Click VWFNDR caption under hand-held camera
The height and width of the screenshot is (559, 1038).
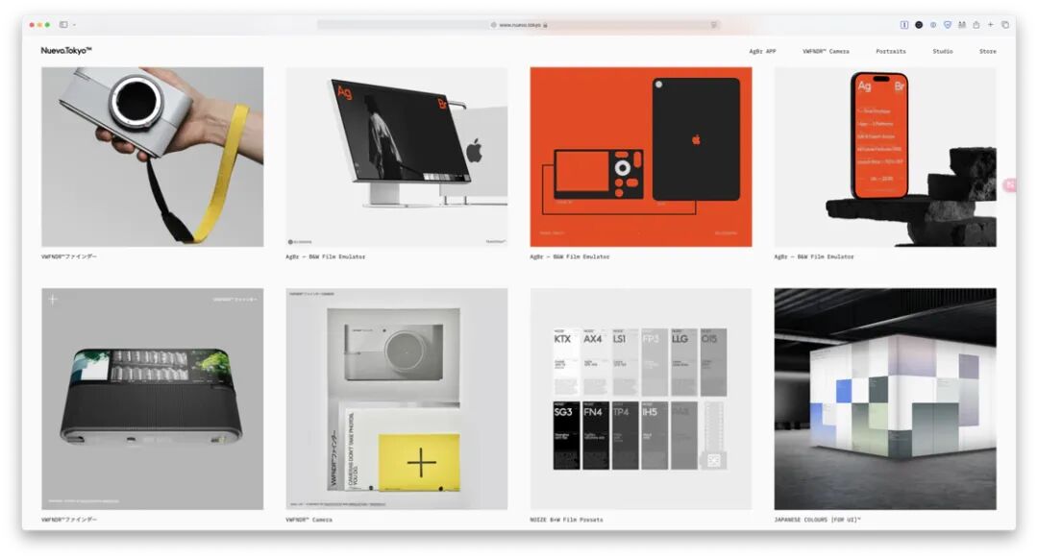coord(69,256)
